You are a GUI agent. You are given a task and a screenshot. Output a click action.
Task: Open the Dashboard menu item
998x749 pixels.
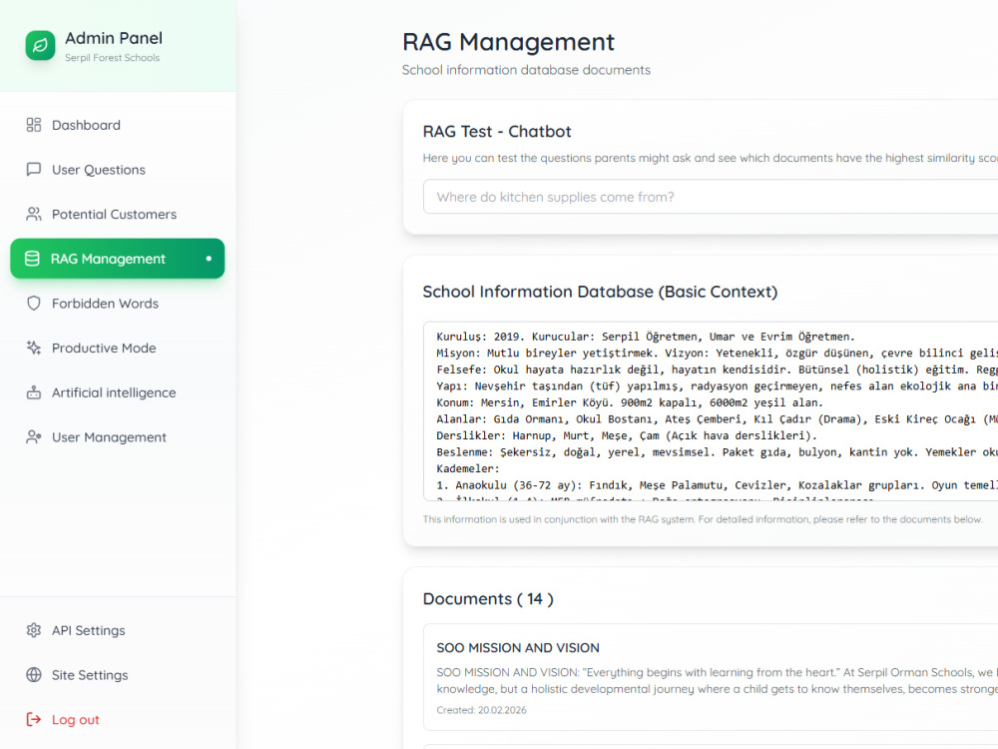click(118, 125)
